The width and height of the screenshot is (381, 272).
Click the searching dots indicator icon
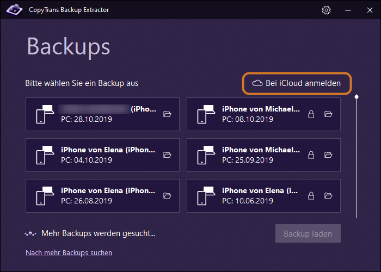click(30, 233)
